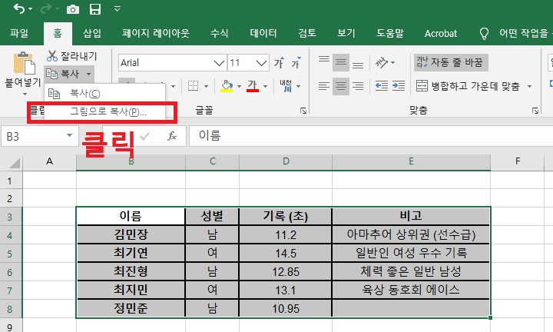Open the 맞춤 group dialog launcher
Viewport: 553px width, 332px height.
pyautogui.click(x=535, y=111)
